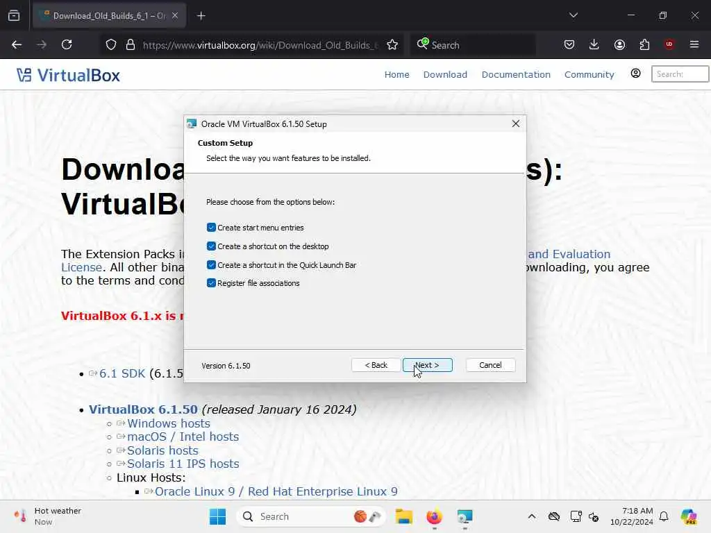Click the Firefox address bar URL

pos(260,45)
